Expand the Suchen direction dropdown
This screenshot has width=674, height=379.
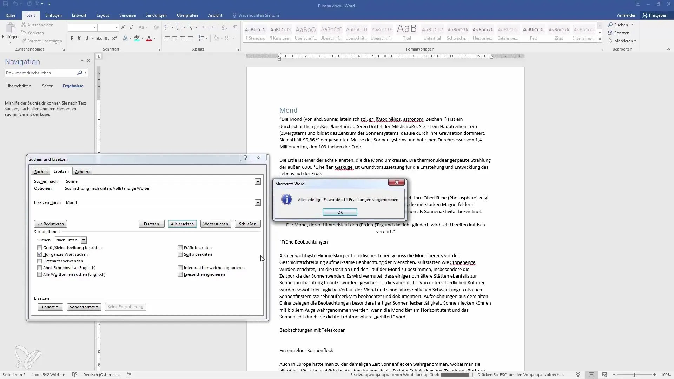click(83, 240)
